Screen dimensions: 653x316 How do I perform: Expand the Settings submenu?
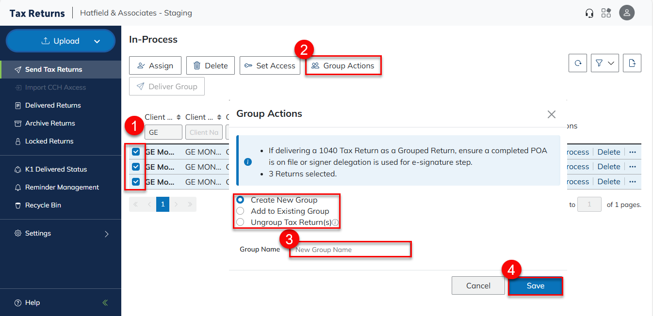pyautogui.click(x=106, y=234)
